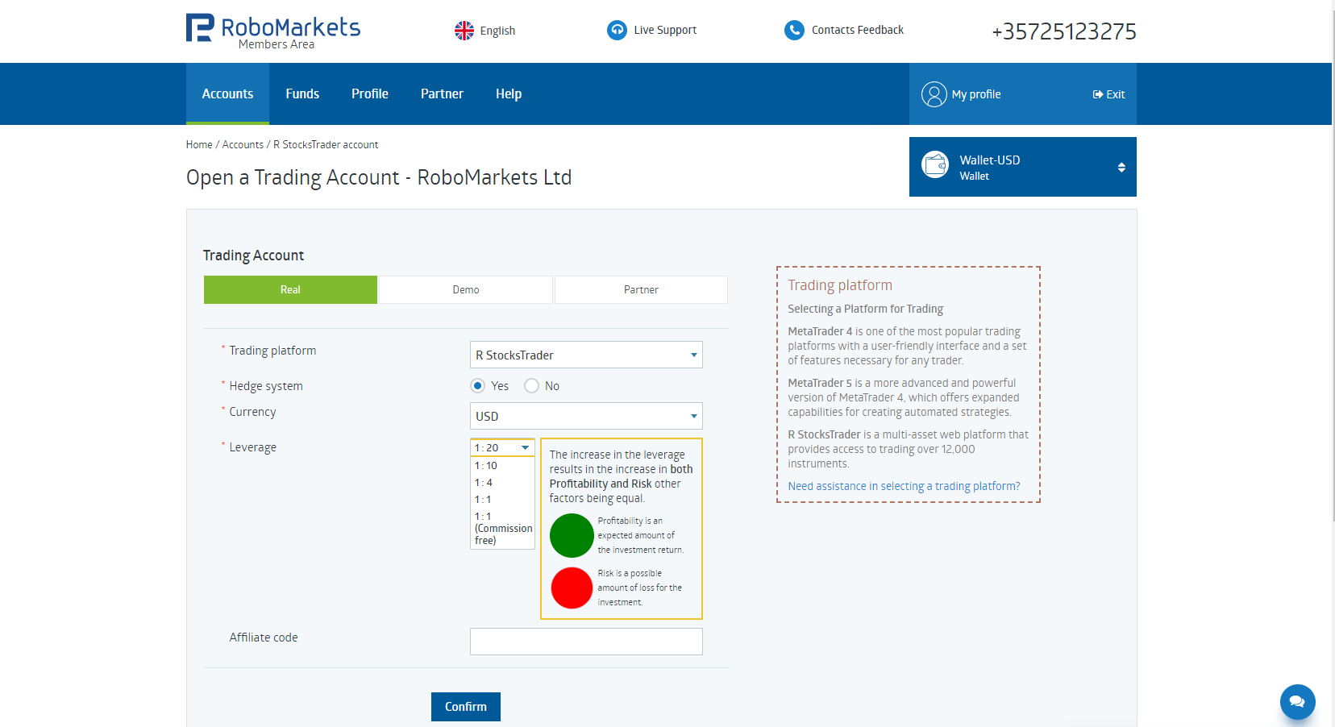
Task: Click the Exit link text
Action: (x=1116, y=94)
